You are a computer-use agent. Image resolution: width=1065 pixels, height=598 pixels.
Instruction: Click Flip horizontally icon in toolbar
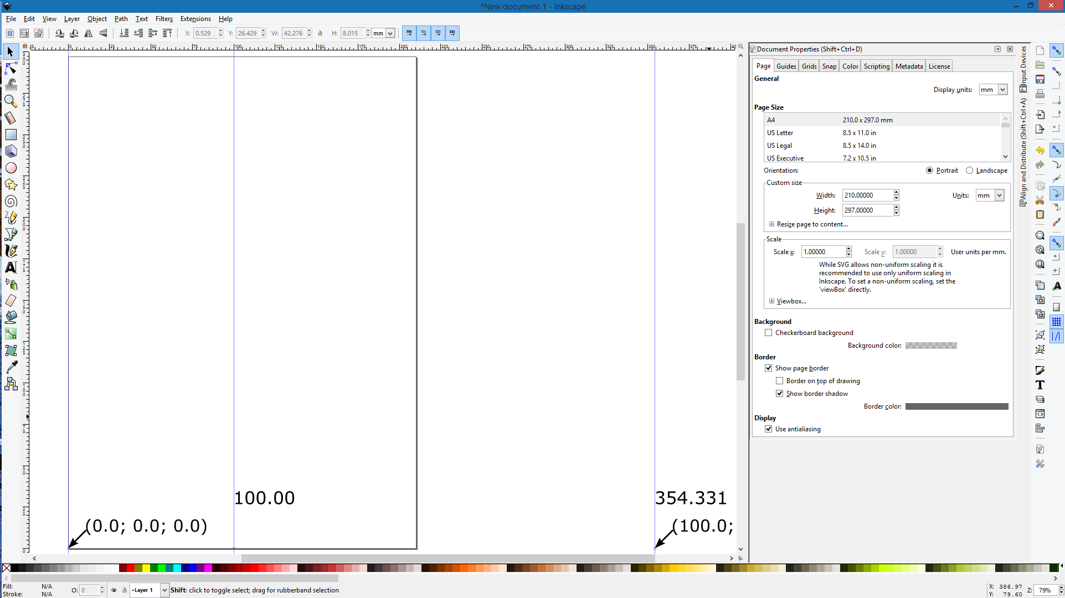click(x=89, y=33)
